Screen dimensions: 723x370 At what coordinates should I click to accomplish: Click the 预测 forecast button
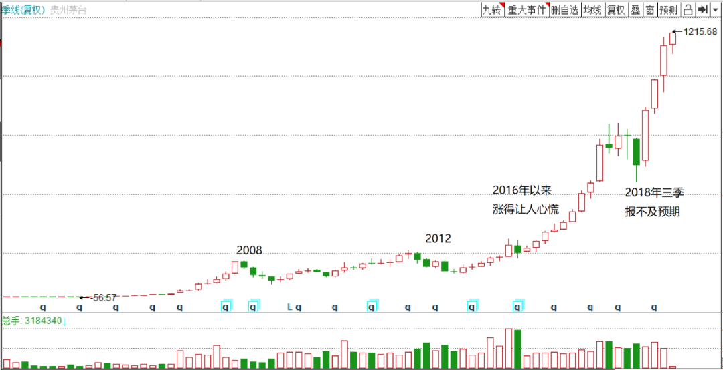click(x=669, y=9)
